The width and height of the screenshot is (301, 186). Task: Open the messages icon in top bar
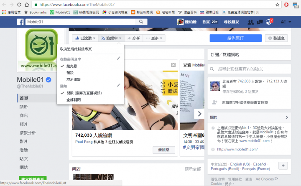click(260, 22)
